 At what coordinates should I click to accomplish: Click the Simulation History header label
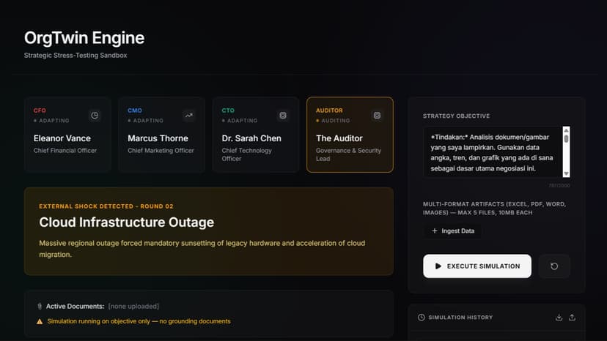click(x=460, y=318)
